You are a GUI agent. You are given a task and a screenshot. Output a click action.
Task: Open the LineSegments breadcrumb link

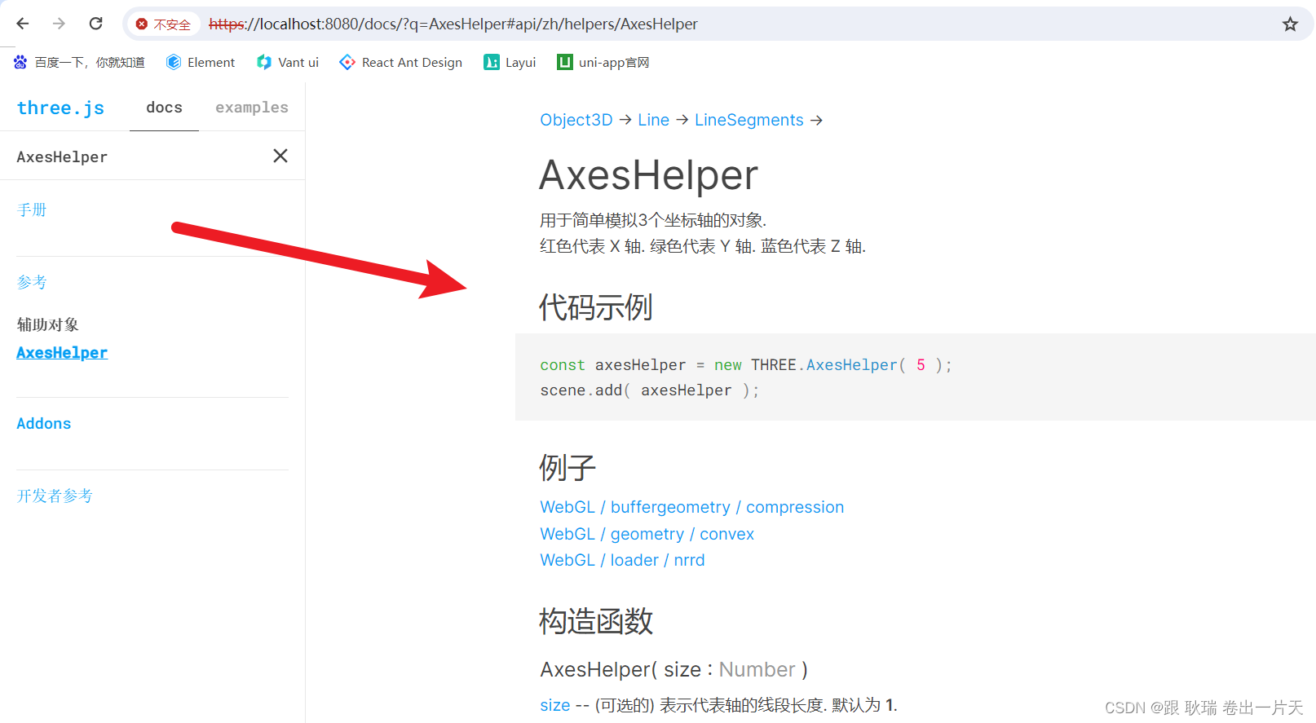pos(749,120)
